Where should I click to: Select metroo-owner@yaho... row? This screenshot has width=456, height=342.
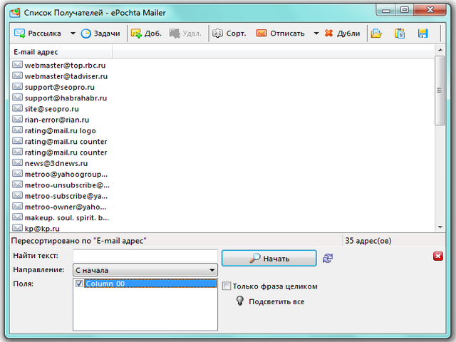tap(66, 207)
